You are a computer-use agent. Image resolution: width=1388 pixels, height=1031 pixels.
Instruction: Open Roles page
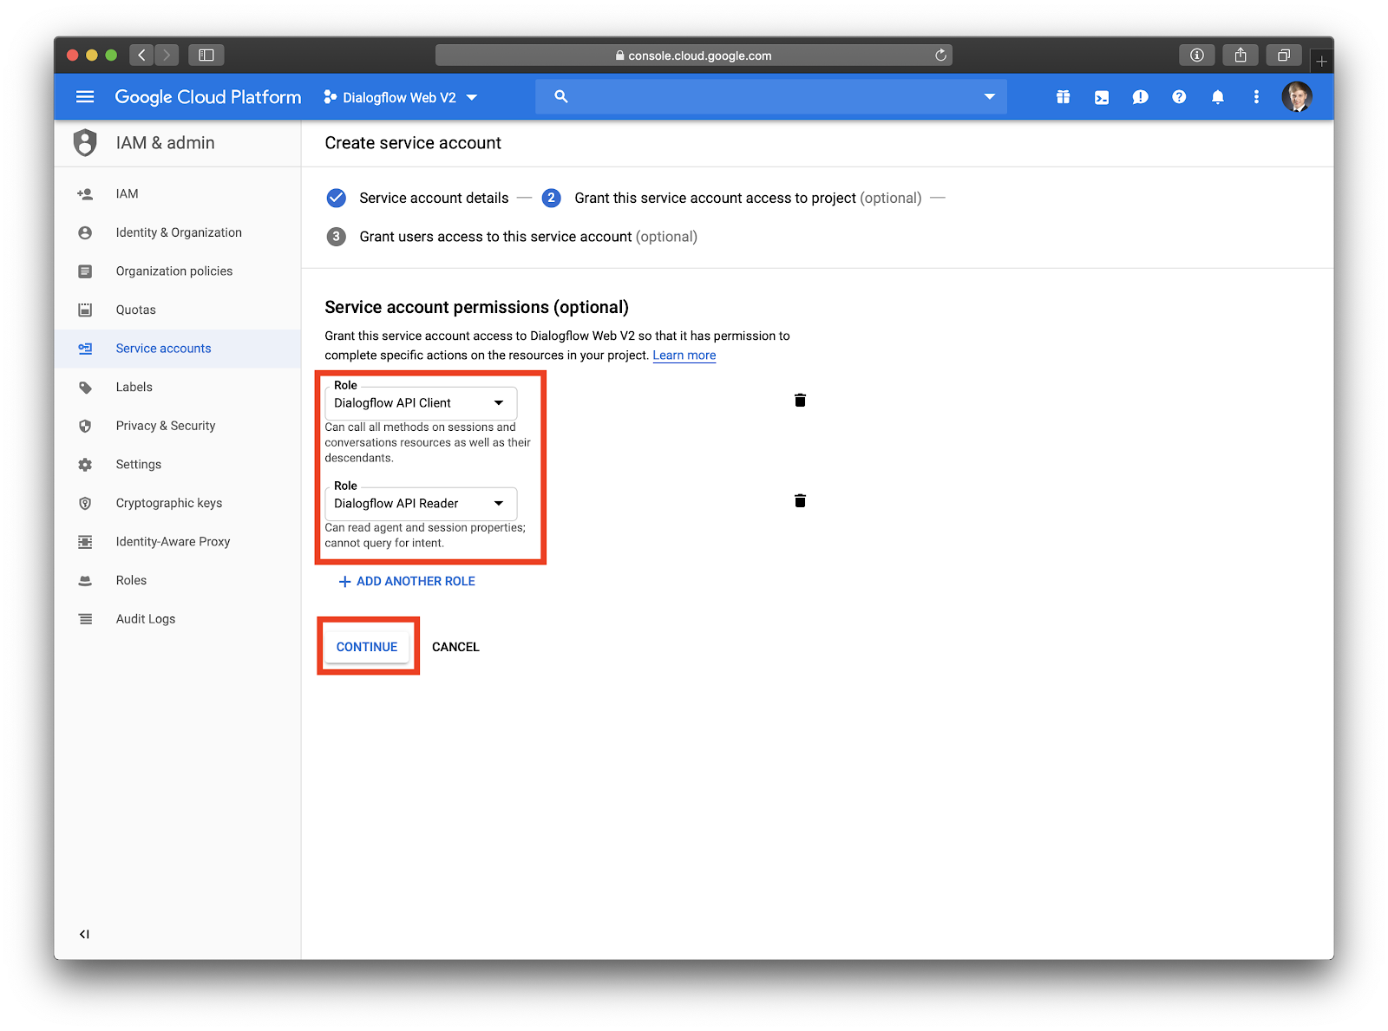pos(131,580)
